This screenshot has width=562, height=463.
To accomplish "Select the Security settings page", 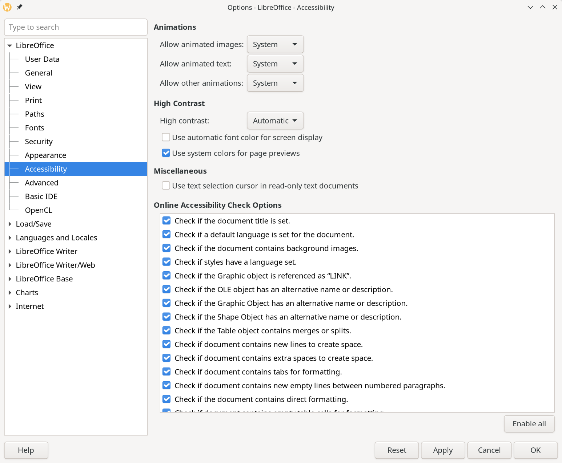I will click(39, 141).
